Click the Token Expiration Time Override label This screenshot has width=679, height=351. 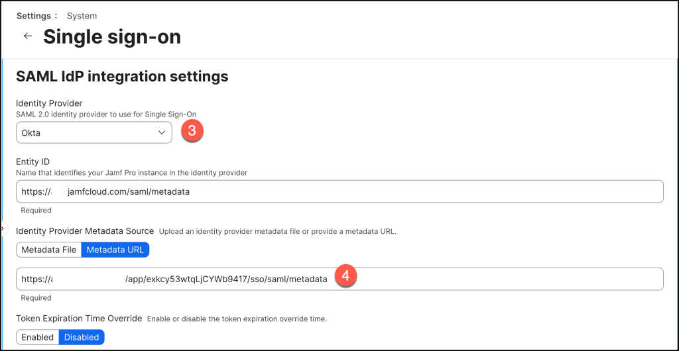(79, 319)
